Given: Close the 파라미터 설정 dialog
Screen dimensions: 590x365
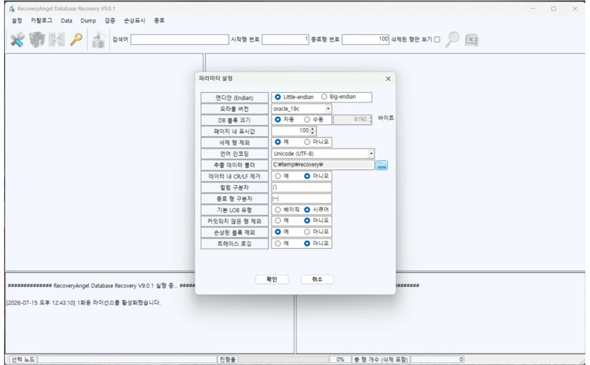Looking at the screenshot, I should (388, 79).
